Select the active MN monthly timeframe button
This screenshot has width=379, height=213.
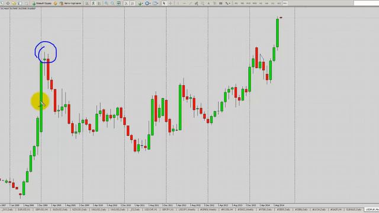pyautogui.click(x=285, y=4)
